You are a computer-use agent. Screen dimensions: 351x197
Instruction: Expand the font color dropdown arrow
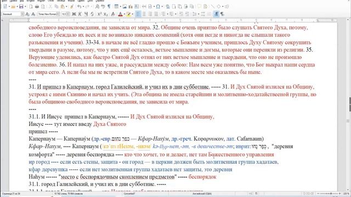pos(124,14)
